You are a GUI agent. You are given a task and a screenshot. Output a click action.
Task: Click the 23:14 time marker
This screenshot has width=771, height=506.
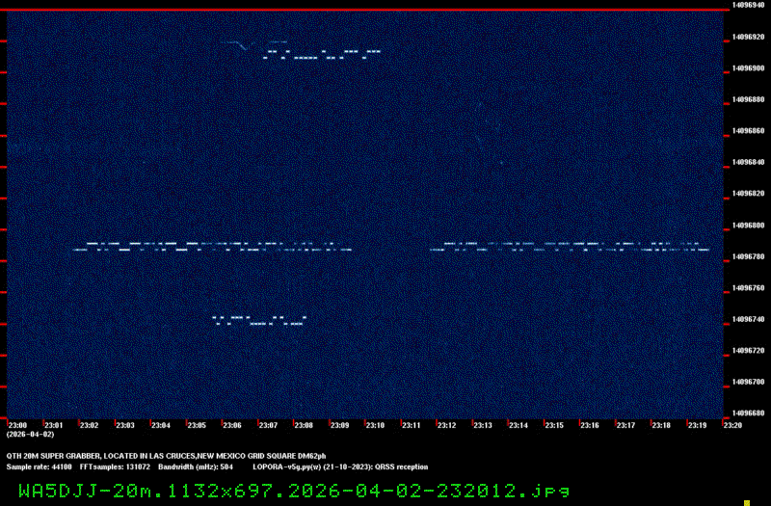point(518,425)
